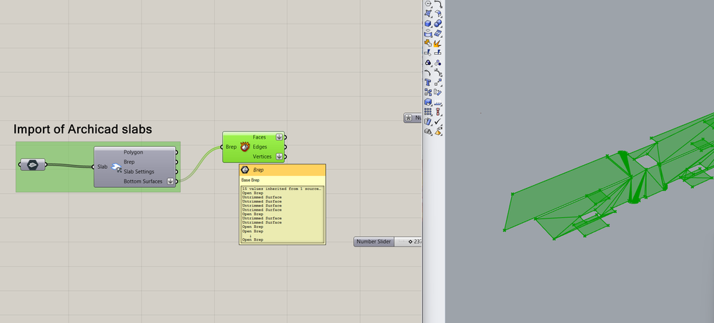This screenshot has height=323, width=714.
Task: Click the Group objects icon
Action: tap(427, 63)
